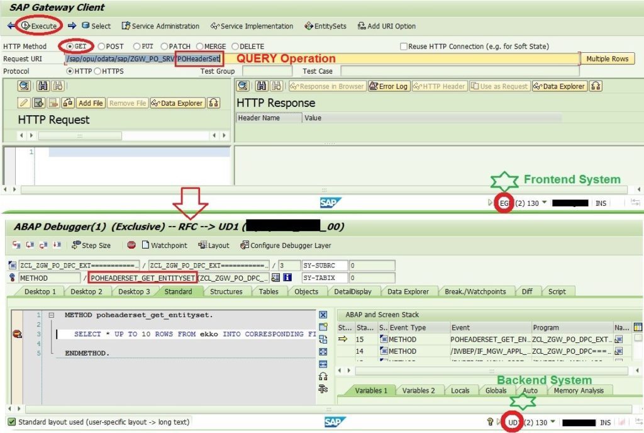Click pencil edit icon in HTTP Request toolbar
Viewport: 644px width, 433px height.
coord(24,103)
